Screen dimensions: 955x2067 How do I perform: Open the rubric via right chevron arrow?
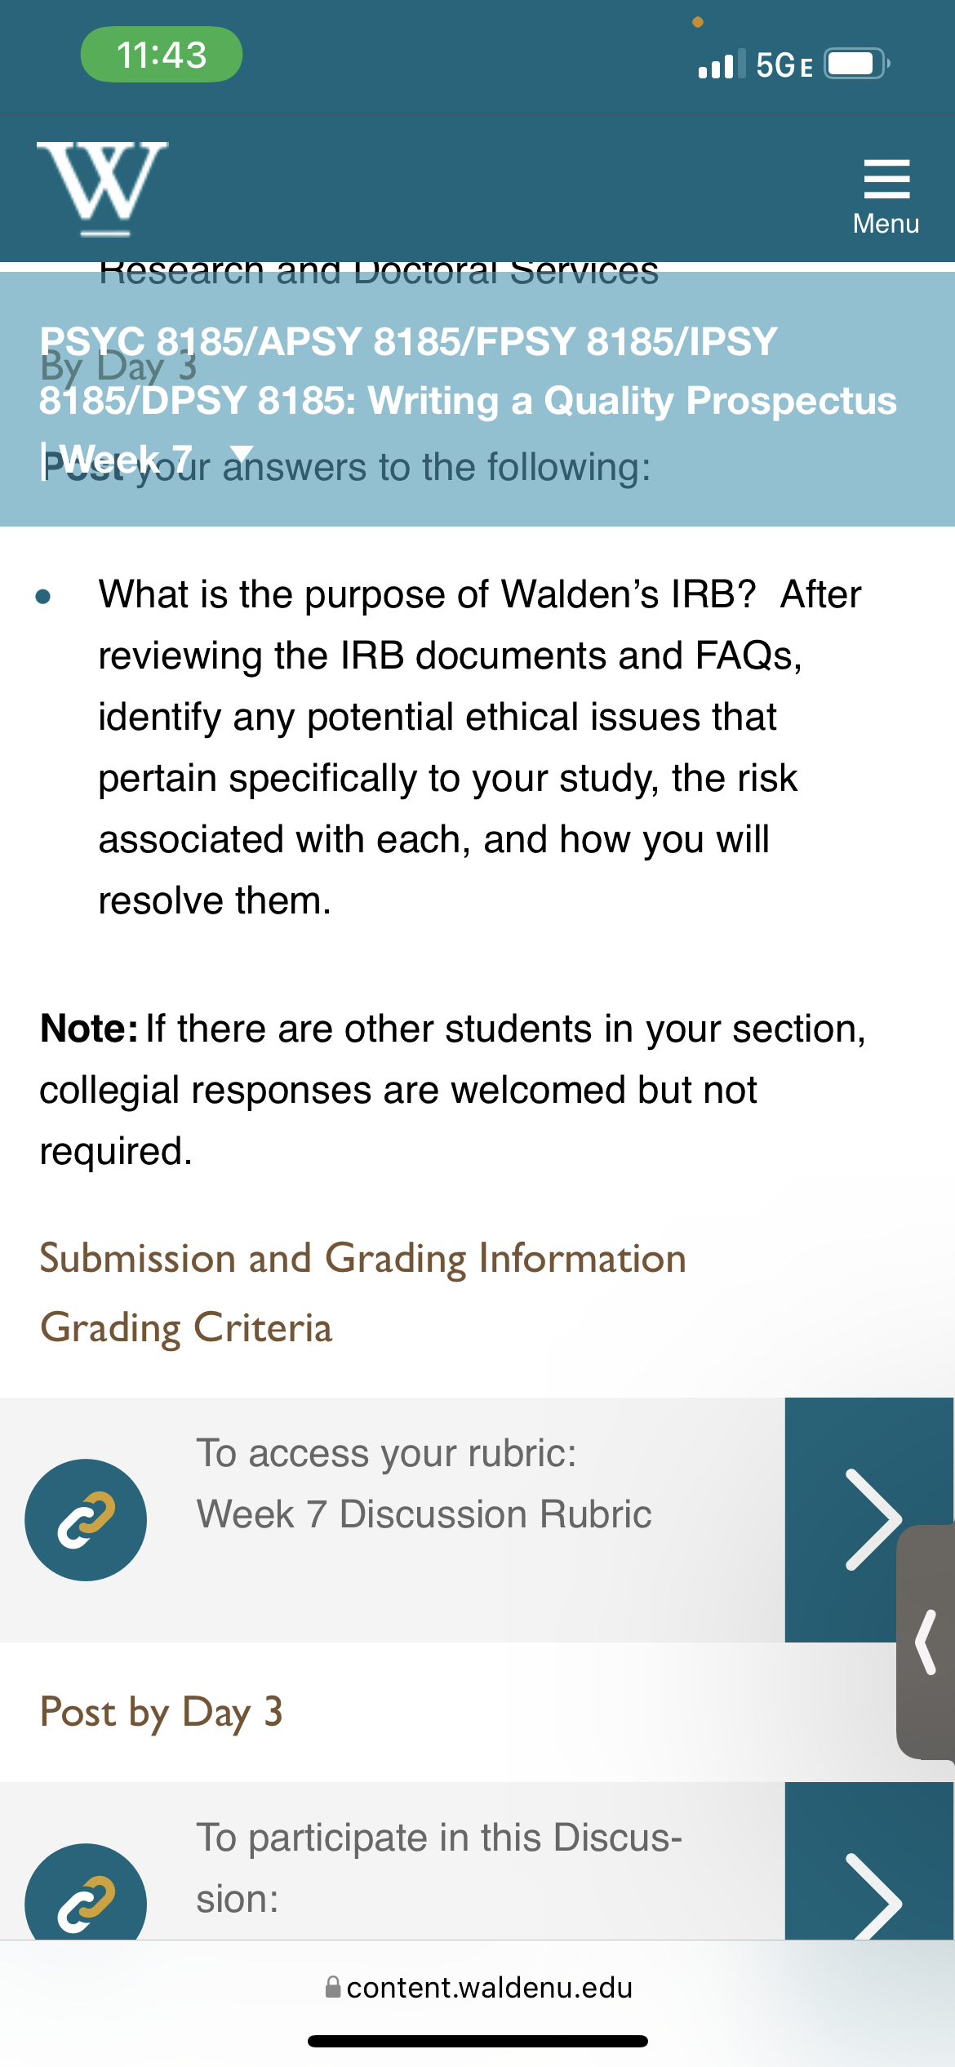pos(869,1519)
